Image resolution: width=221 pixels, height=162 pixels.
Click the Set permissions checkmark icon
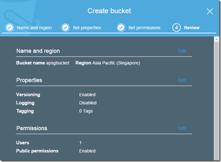(x=121, y=28)
